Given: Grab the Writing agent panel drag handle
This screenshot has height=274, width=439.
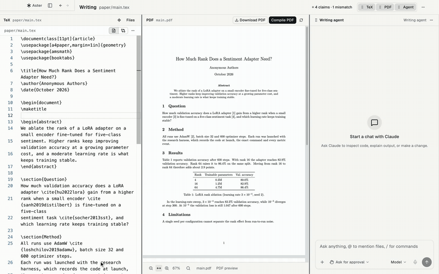Looking at the screenshot, I should tap(316, 20).
